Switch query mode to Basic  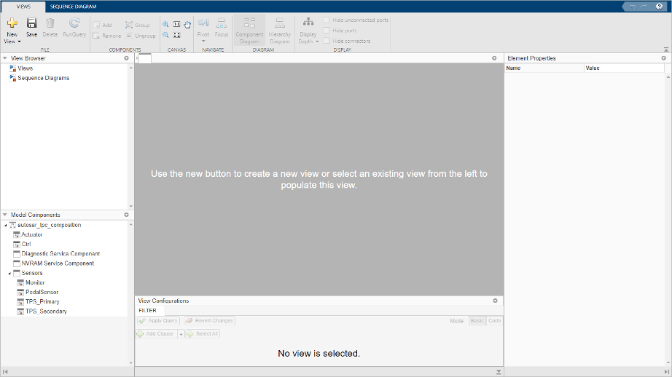click(477, 320)
